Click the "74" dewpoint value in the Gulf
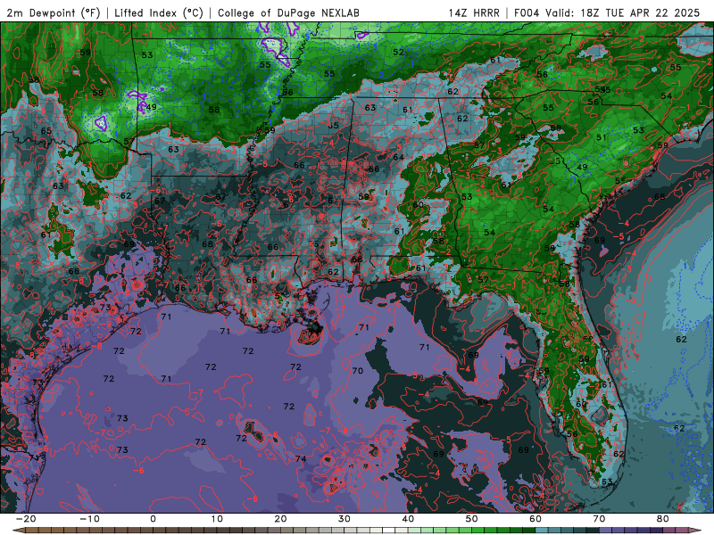The width and height of the screenshot is (714, 535). pos(301,458)
